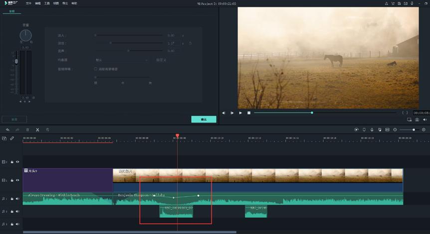The image size is (430, 234).
Task: Hide the top video track using eye icon
Action: coord(18,162)
